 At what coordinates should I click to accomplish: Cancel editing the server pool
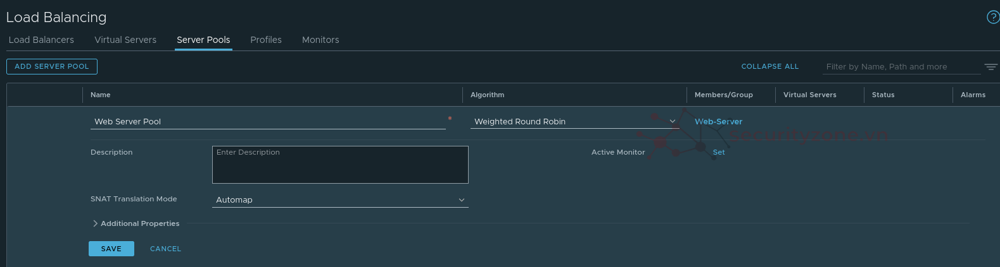[x=165, y=249]
